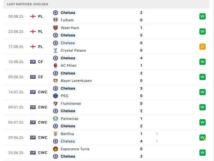Click the Benfica club crest
Image resolution: width=214 pixels, height=161 pixels.
pos(56,134)
